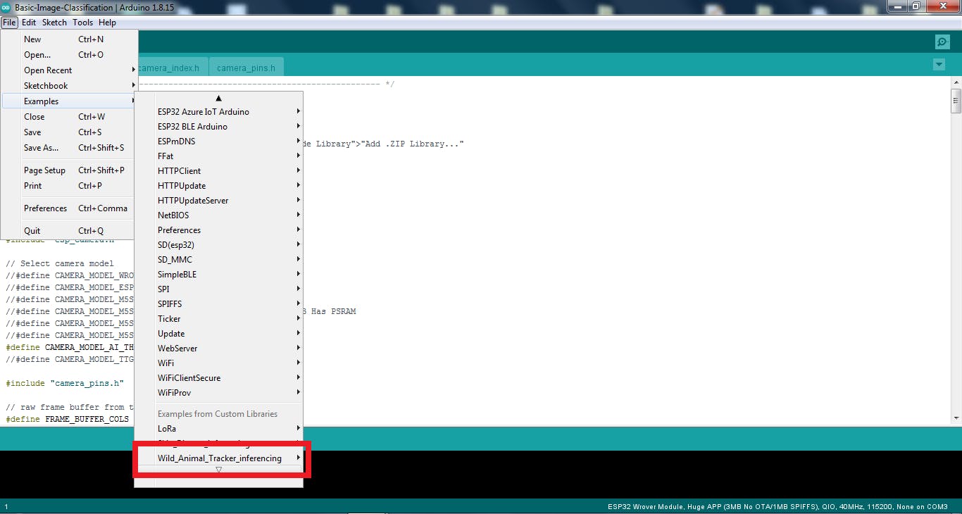This screenshot has width=962, height=514.
Task: Choose New from the File menu
Action: [x=68, y=39]
